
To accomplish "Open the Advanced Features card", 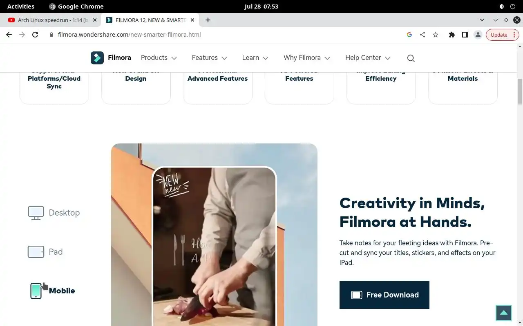I will (218, 88).
